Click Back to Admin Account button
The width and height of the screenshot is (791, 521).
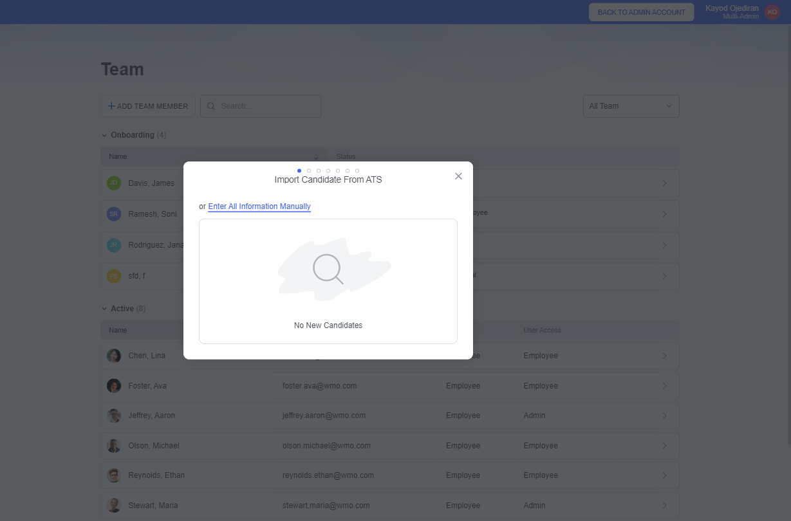point(641,12)
